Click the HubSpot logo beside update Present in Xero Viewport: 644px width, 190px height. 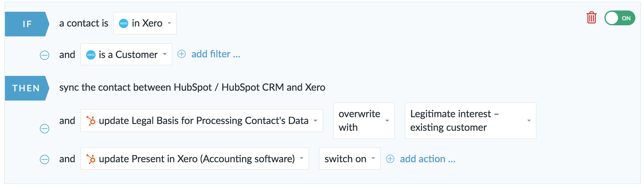tap(91, 159)
